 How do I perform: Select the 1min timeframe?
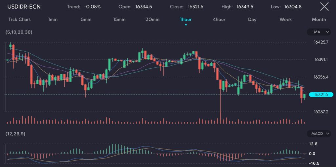(52, 19)
